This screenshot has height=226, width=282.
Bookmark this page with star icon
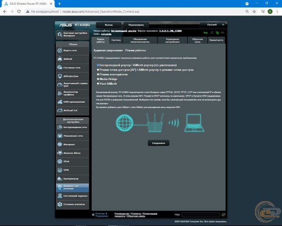click(x=254, y=11)
